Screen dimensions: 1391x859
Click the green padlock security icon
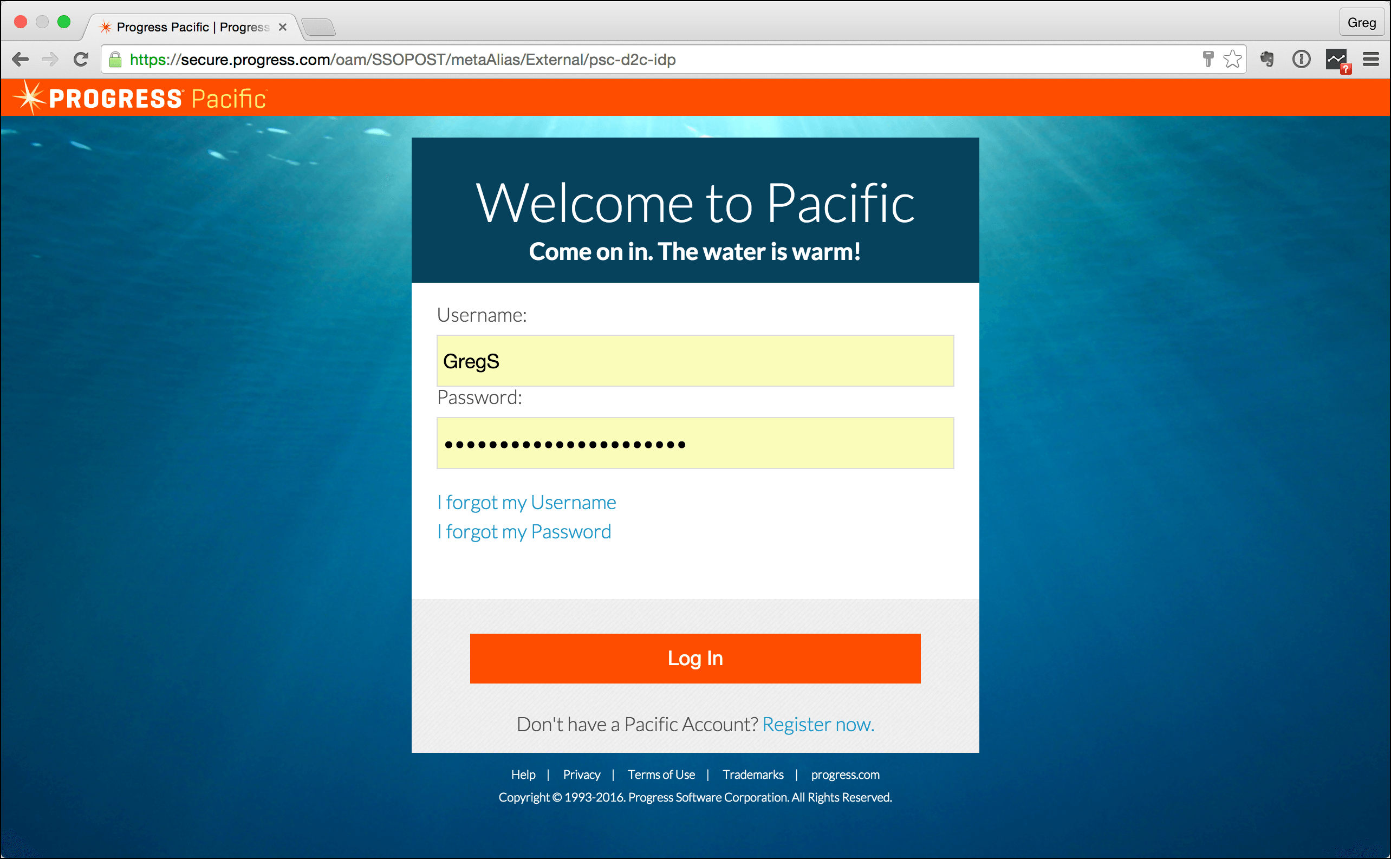(x=115, y=60)
